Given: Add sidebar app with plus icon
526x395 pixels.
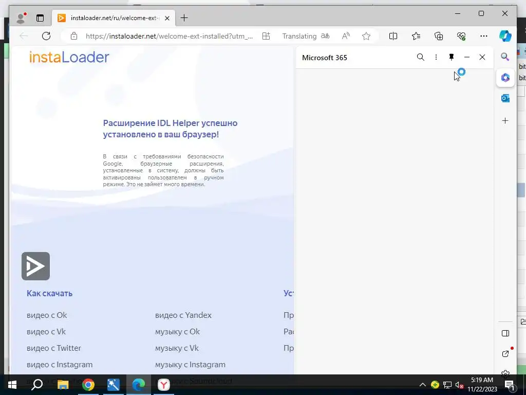Looking at the screenshot, I should pyautogui.click(x=505, y=120).
